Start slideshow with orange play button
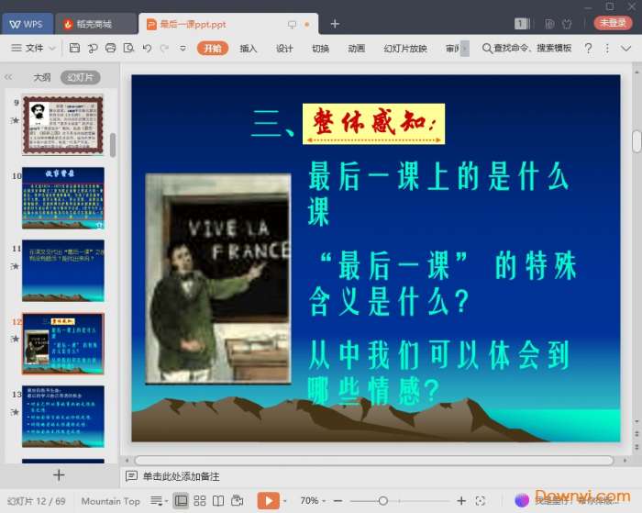This screenshot has width=642, height=513. tap(267, 500)
